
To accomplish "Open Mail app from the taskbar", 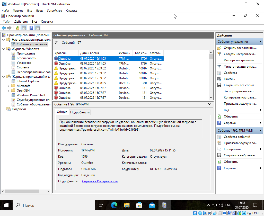I will [152, 205].
